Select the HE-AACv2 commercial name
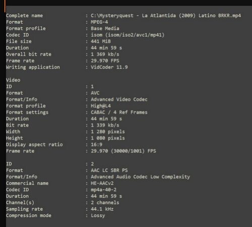The width and height of the screenshot is (252, 227). [102, 183]
